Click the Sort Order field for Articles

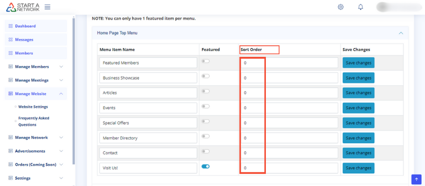pyautogui.click(x=290, y=93)
